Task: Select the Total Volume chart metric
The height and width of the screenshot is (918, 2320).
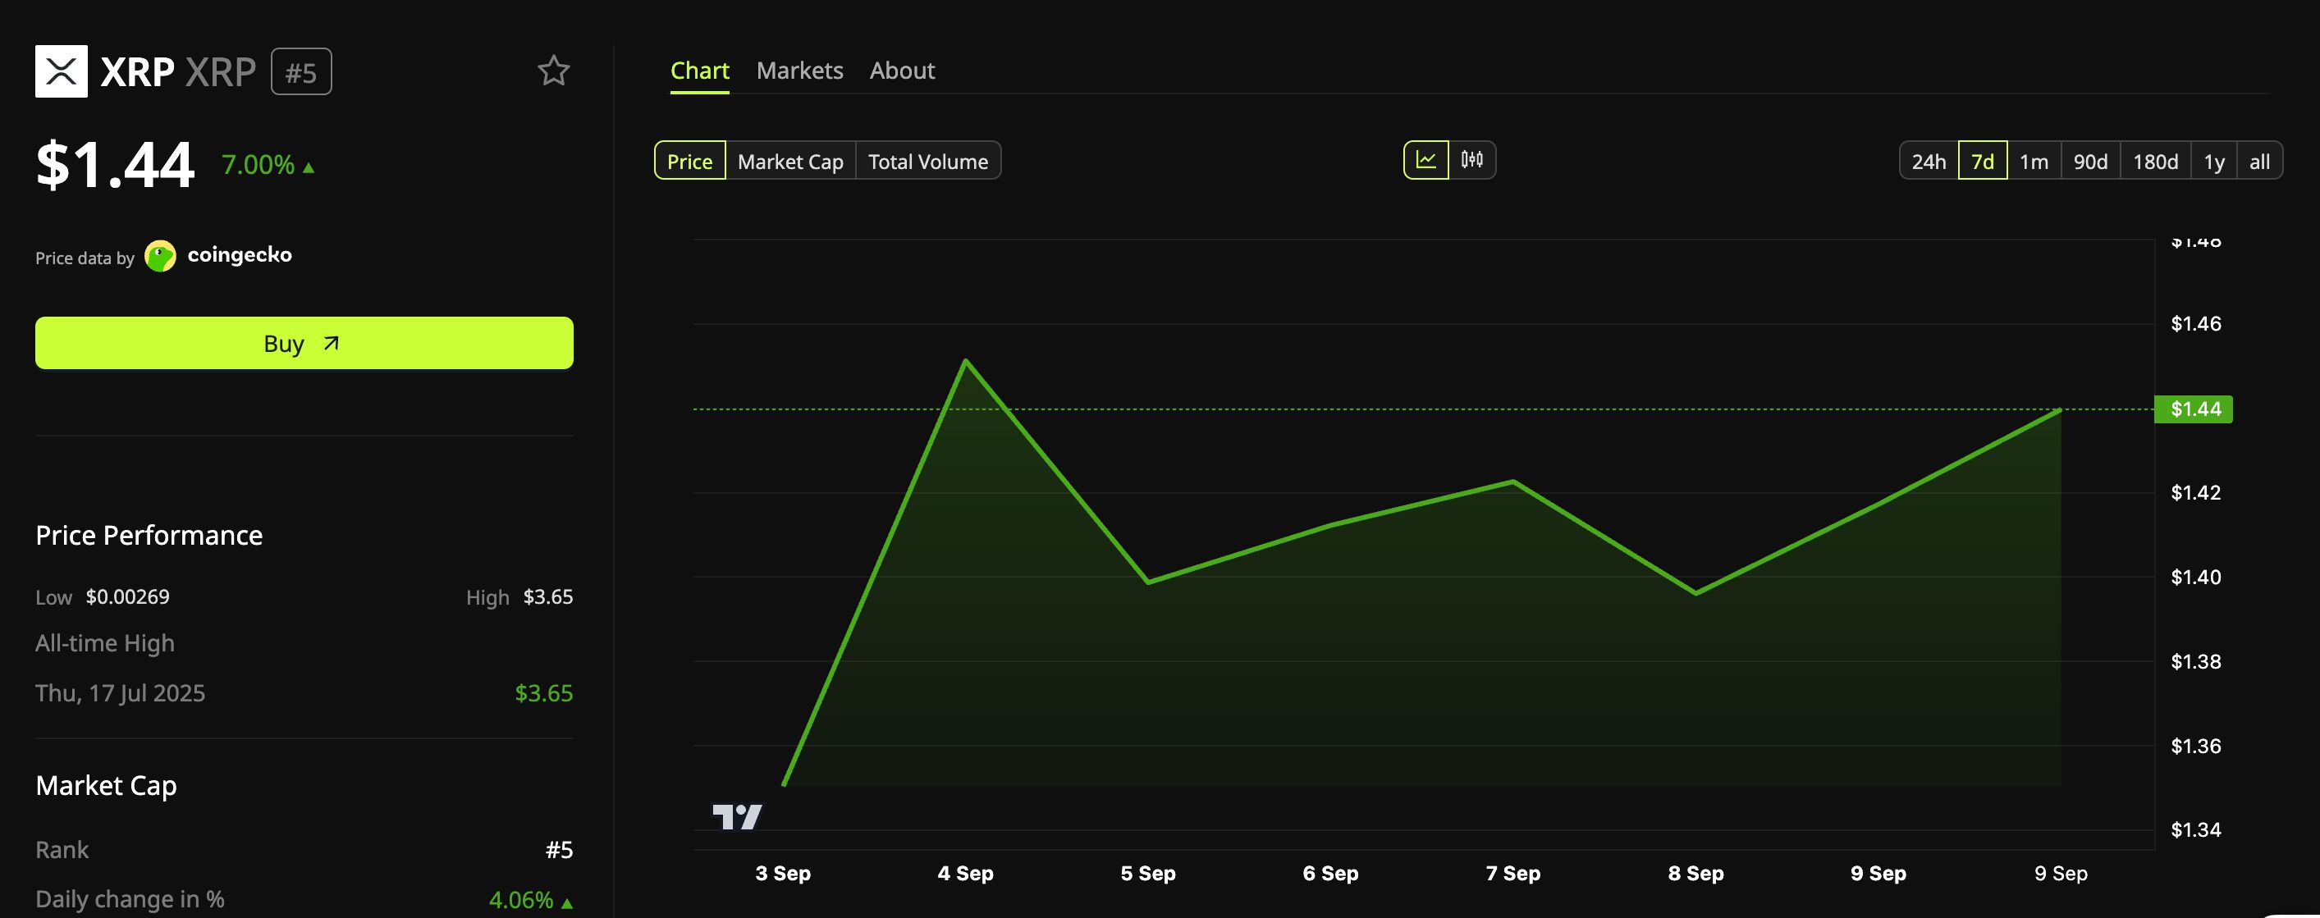Action: [928, 161]
